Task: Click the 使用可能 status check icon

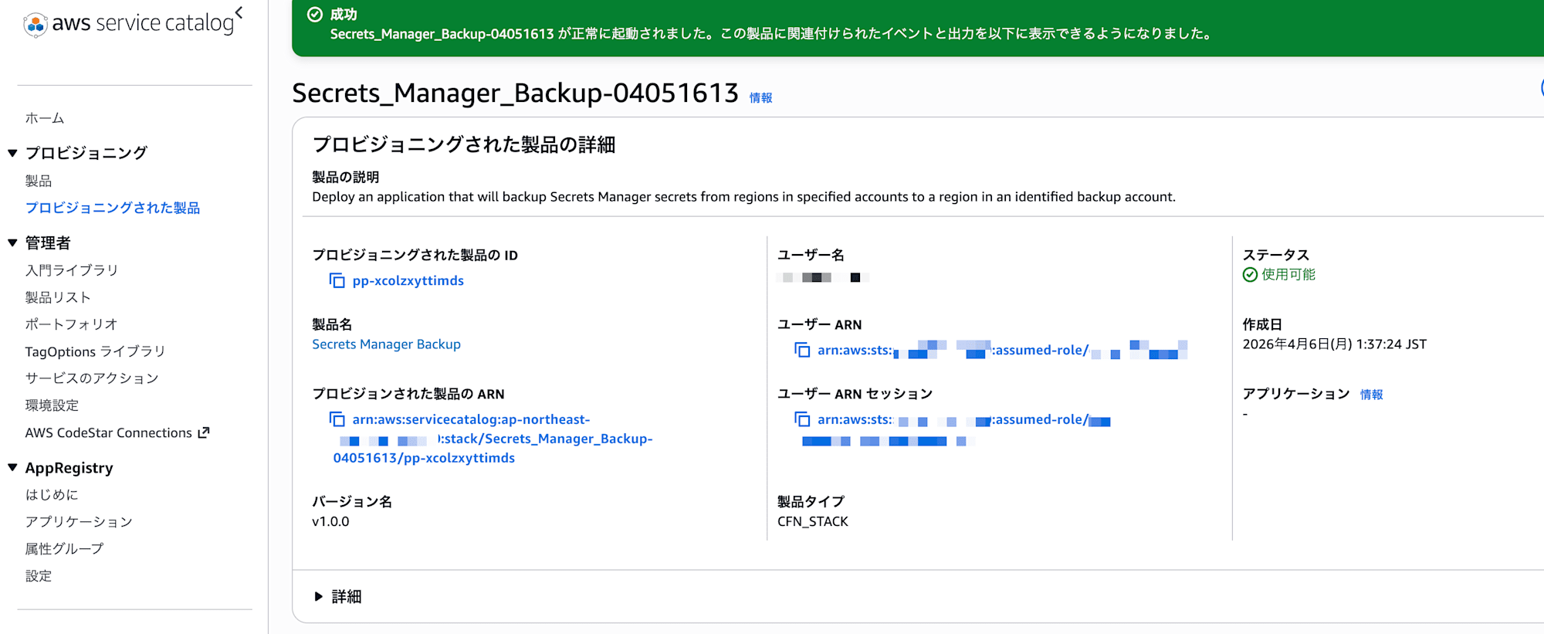Action: coord(1250,275)
